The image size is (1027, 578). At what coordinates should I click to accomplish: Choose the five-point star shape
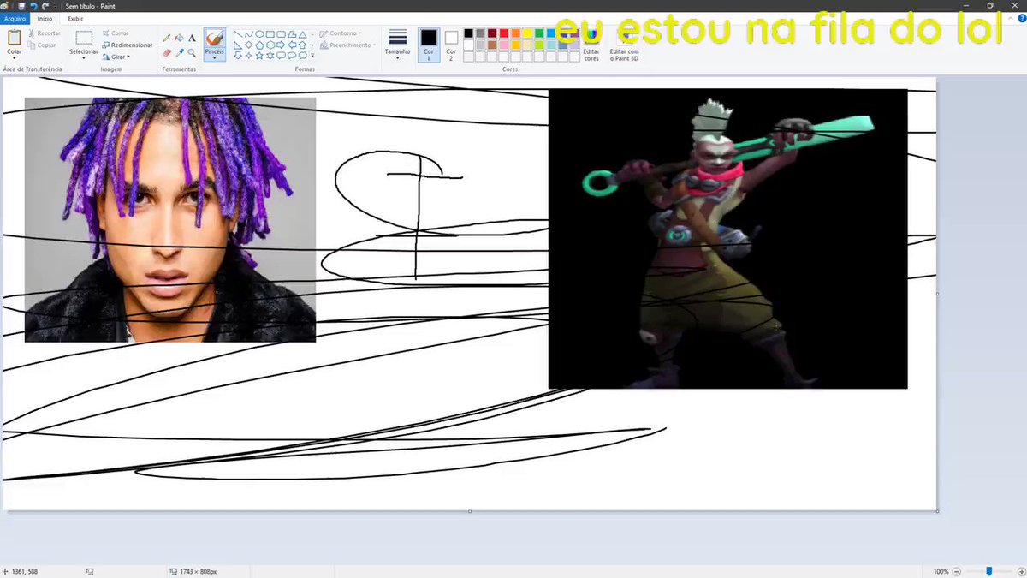[x=260, y=55]
